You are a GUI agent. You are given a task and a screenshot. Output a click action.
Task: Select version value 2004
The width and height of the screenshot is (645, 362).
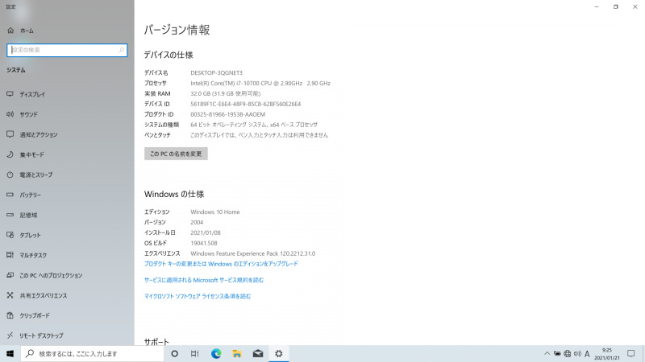click(x=197, y=222)
